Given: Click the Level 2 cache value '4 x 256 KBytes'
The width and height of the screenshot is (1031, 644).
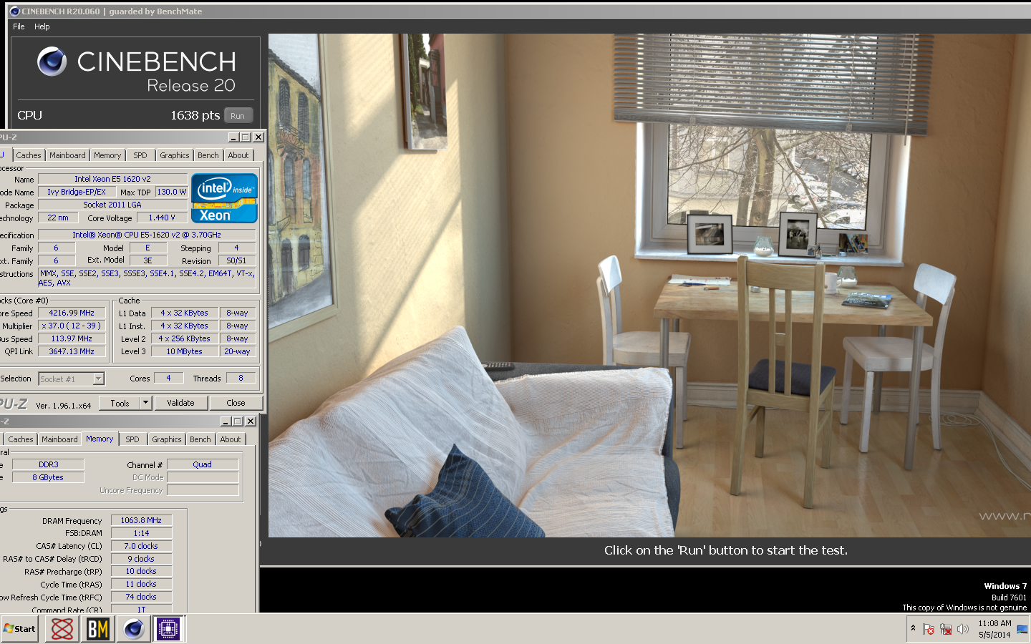Looking at the screenshot, I should tap(185, 338).
